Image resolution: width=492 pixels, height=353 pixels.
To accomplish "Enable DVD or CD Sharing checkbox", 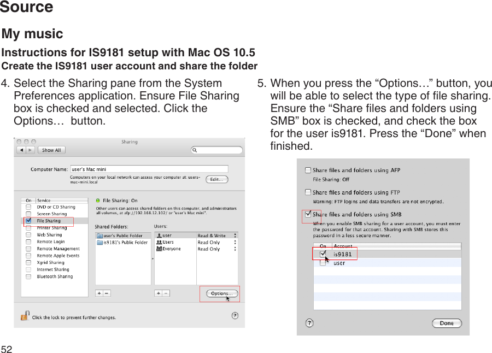I will [28, 207].
